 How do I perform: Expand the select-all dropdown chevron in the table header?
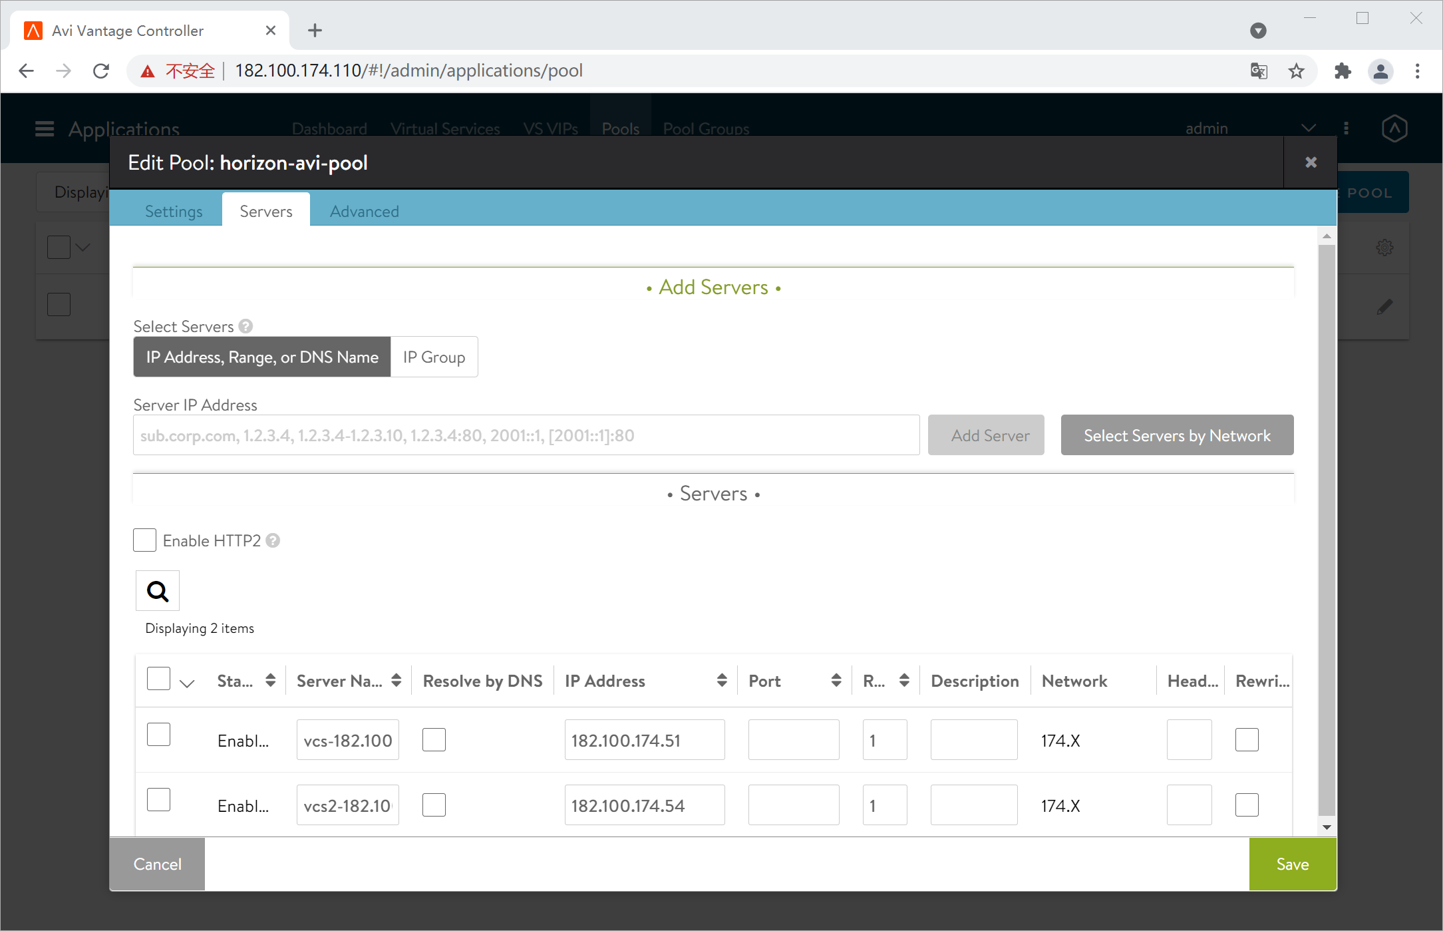tap(187, 683)
